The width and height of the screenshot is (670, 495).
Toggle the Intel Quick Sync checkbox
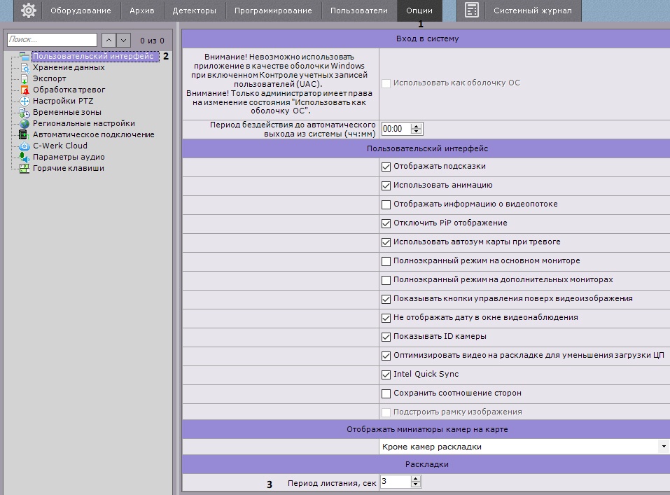pyautogui.click(x=386, y=375)
